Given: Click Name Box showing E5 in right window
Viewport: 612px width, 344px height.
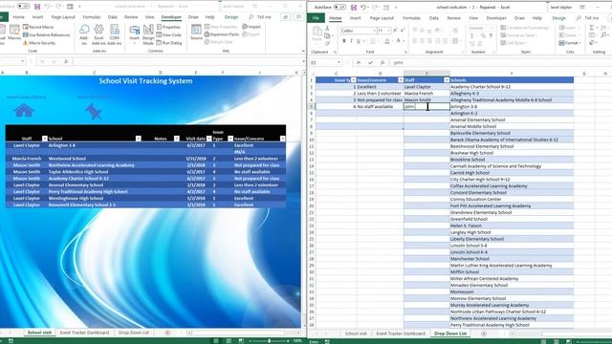Looking at the screenshot, I should pyautogui.click(x=323, y=62).
